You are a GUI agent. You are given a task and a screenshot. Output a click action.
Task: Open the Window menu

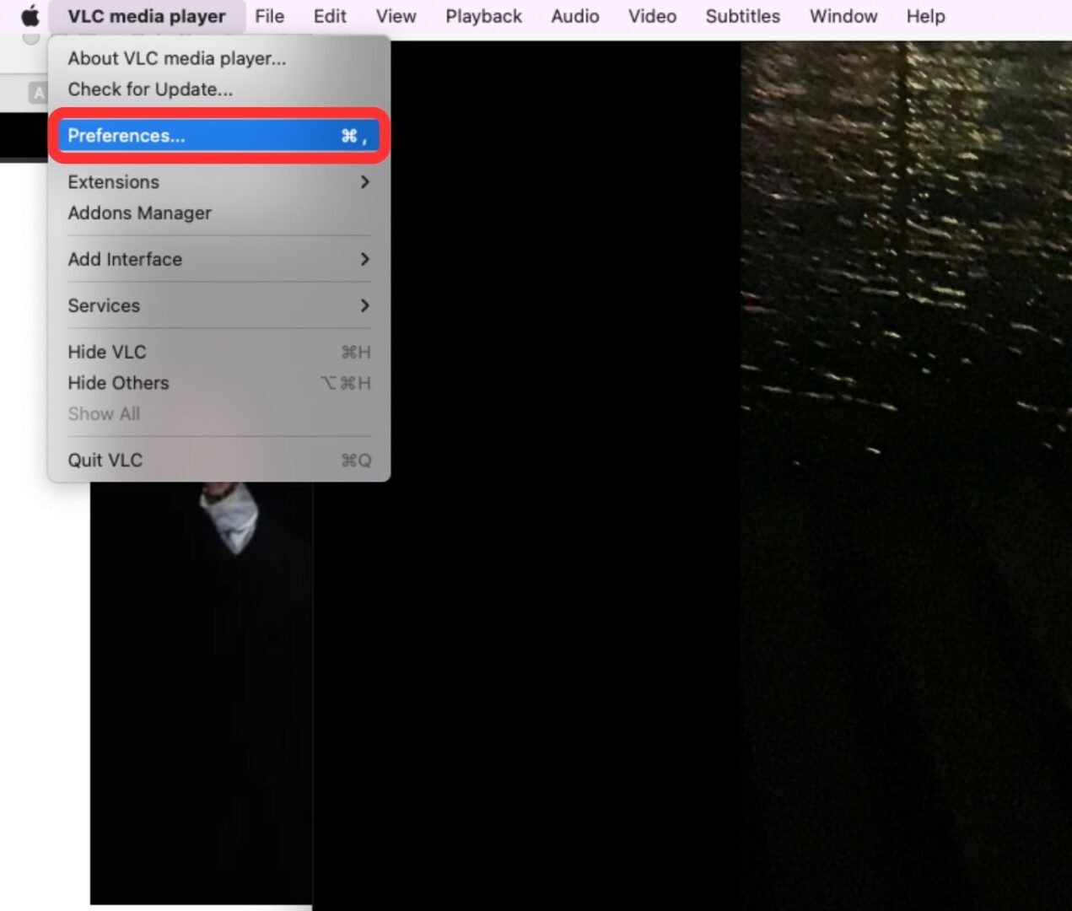[843, 16]
